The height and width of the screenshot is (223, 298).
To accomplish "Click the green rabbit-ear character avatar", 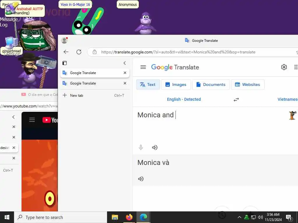I will coord(87,22).
